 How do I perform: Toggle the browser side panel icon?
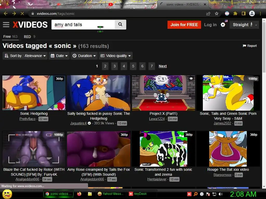(244, 13)
